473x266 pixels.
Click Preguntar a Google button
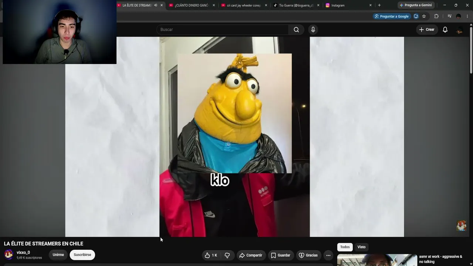tap(391, 16)
